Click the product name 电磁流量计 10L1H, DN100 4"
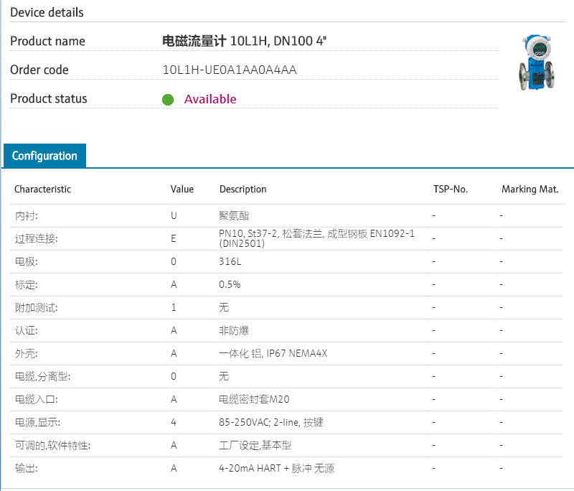The height and width of the screenshot is (491, 574). (x=245, y=41)
